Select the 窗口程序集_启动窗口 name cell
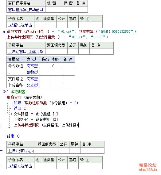Viewport: 161px width, 175px height. point(26,10)
